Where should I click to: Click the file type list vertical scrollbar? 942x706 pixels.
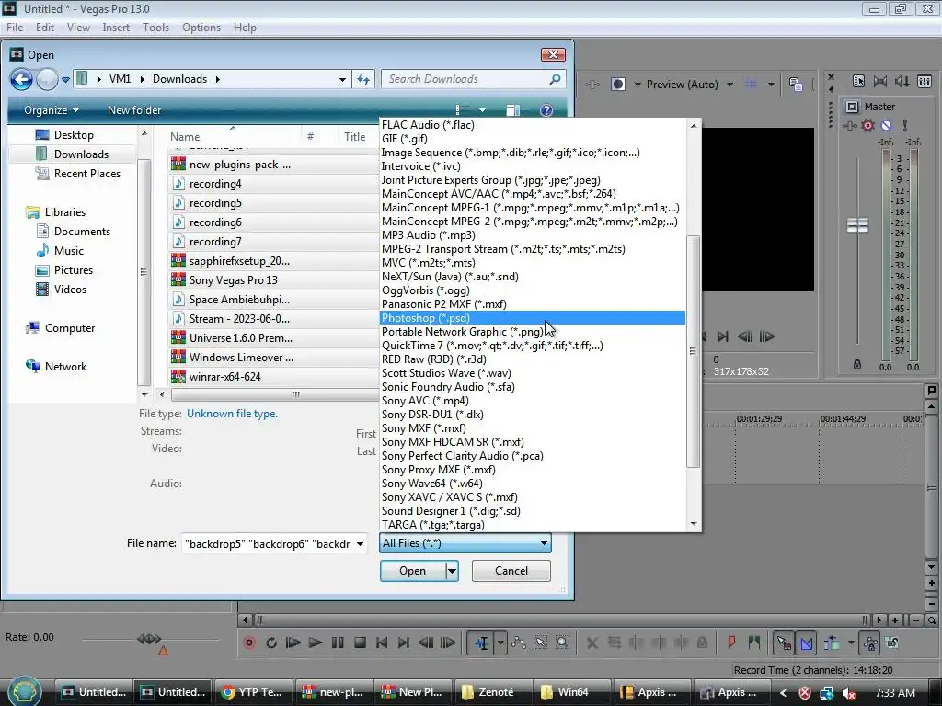[x=694, y=351]
